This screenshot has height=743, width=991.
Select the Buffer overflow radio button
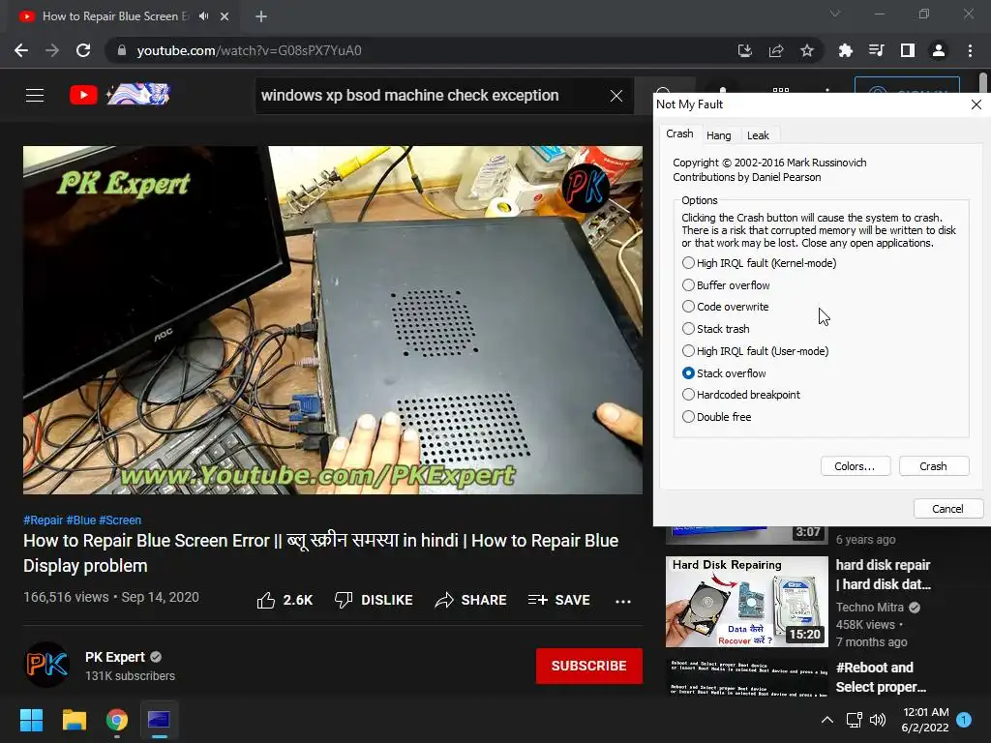click(726, 285)
